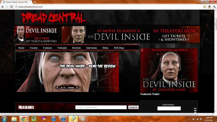Click the Featured Trailer heading

pos(150,94)
